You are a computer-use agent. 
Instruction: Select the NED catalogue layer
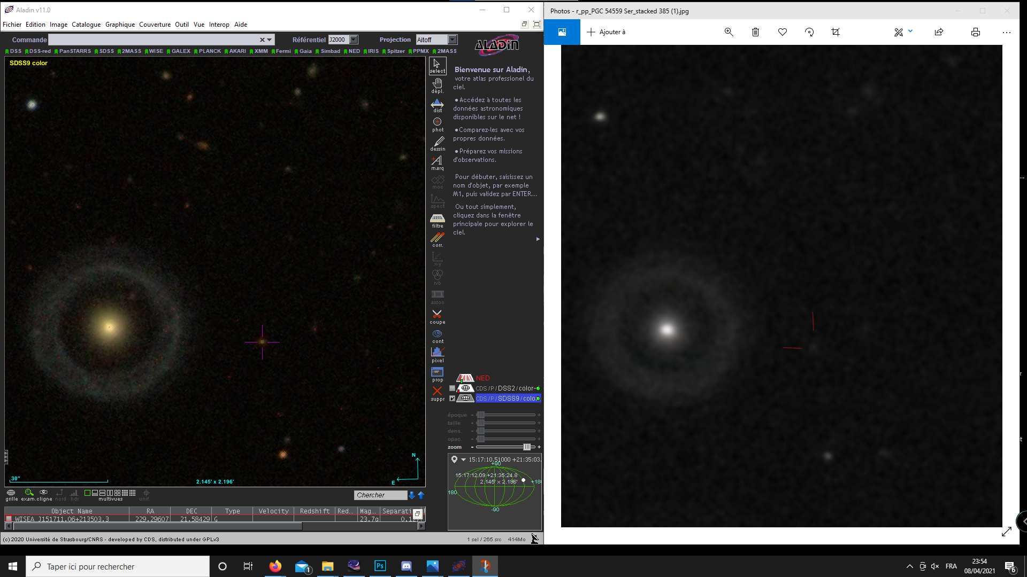pyautogui.click(x=483, y=378)
